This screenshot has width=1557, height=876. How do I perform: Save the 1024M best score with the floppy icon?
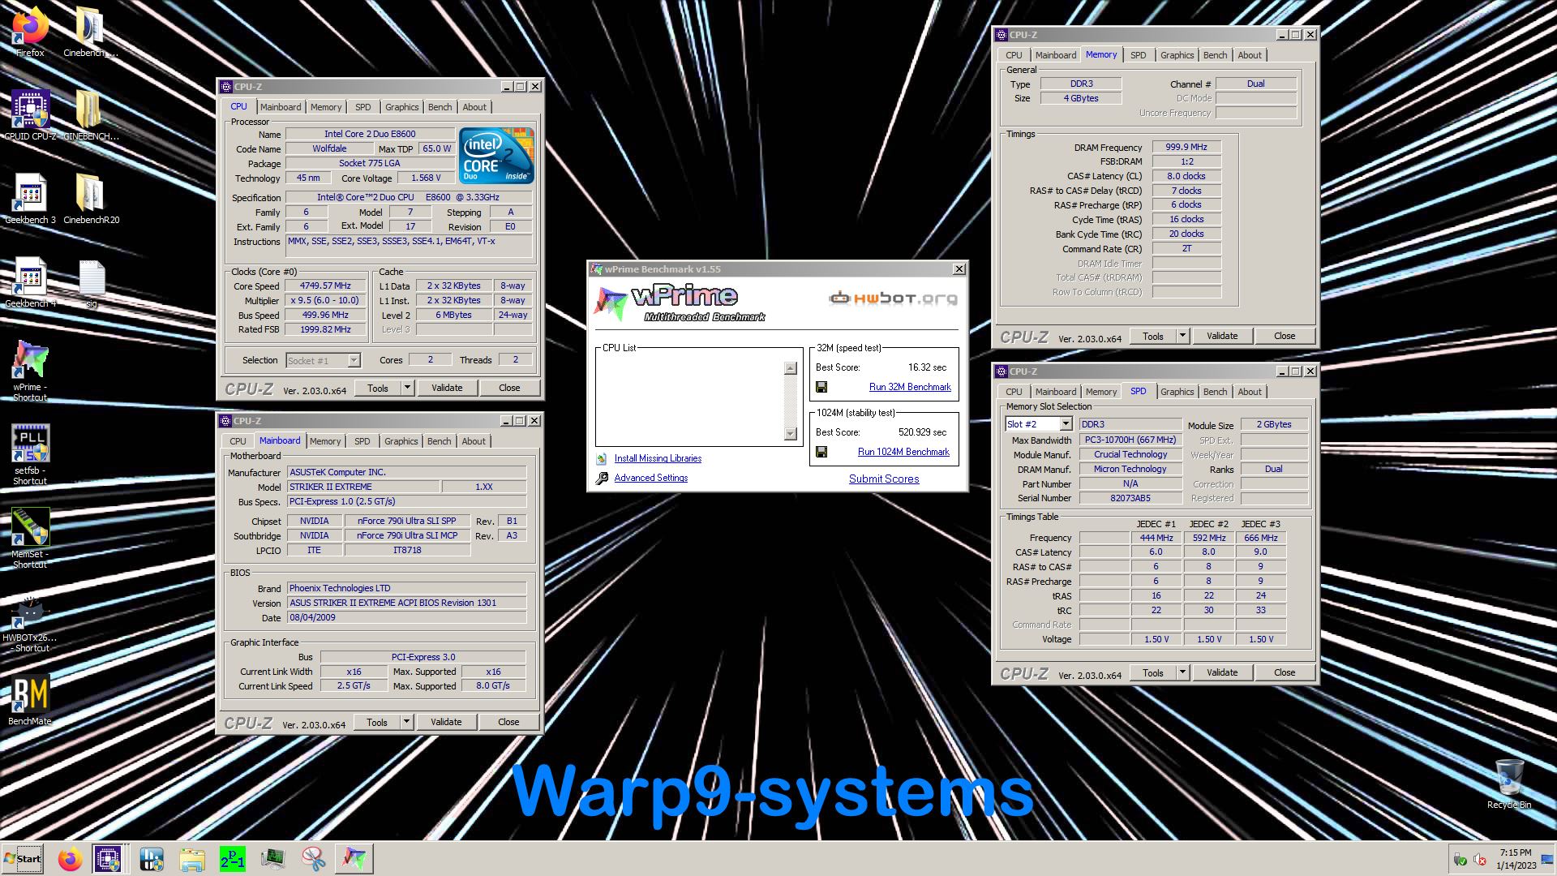(821, 452)
